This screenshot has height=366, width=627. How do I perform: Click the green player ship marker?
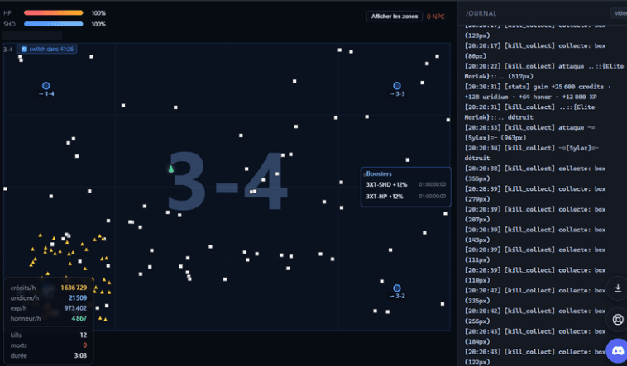(171, 169)
